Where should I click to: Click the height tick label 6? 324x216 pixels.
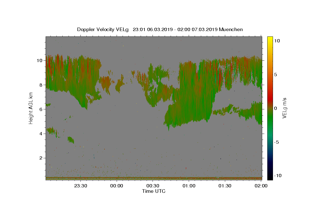click(x=42, y=109)
